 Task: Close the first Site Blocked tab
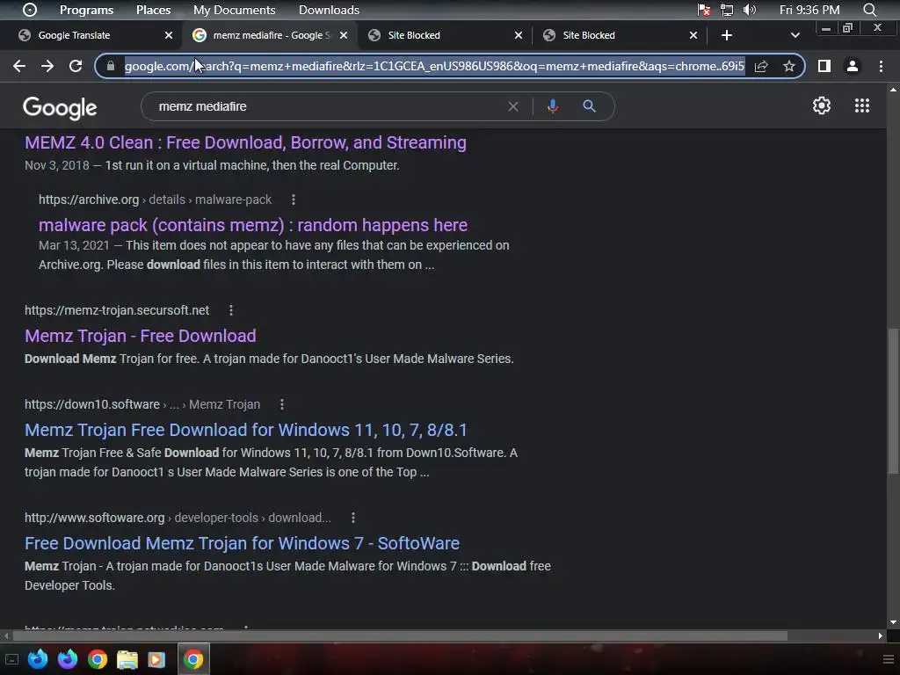519,35
